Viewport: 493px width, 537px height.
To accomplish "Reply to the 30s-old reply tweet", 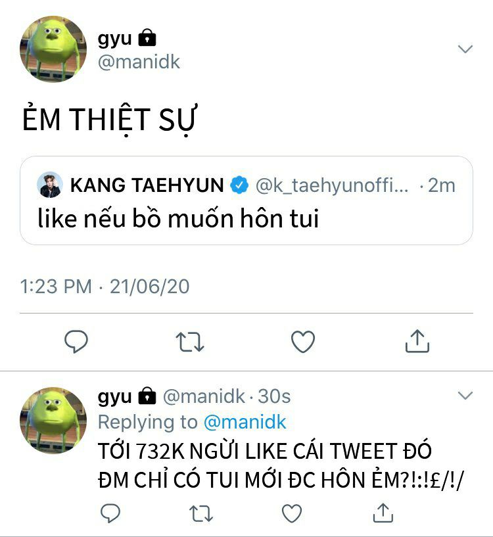I will click(110, 513).
